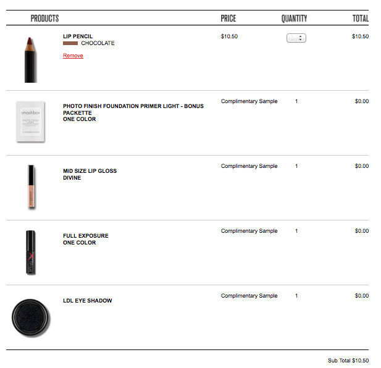This screenshot has height=368, width=381.
Task: Click the Price column header
Action: coord(228,19)
